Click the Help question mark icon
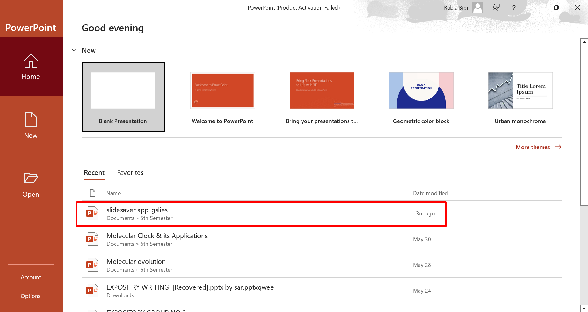Screen dimensions: 588x312 pos(514,7)
